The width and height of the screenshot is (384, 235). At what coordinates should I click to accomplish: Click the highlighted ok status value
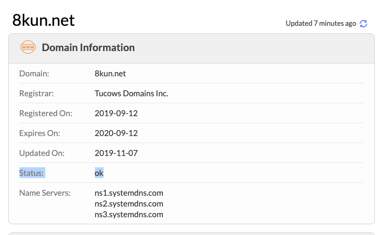point(99,173)
